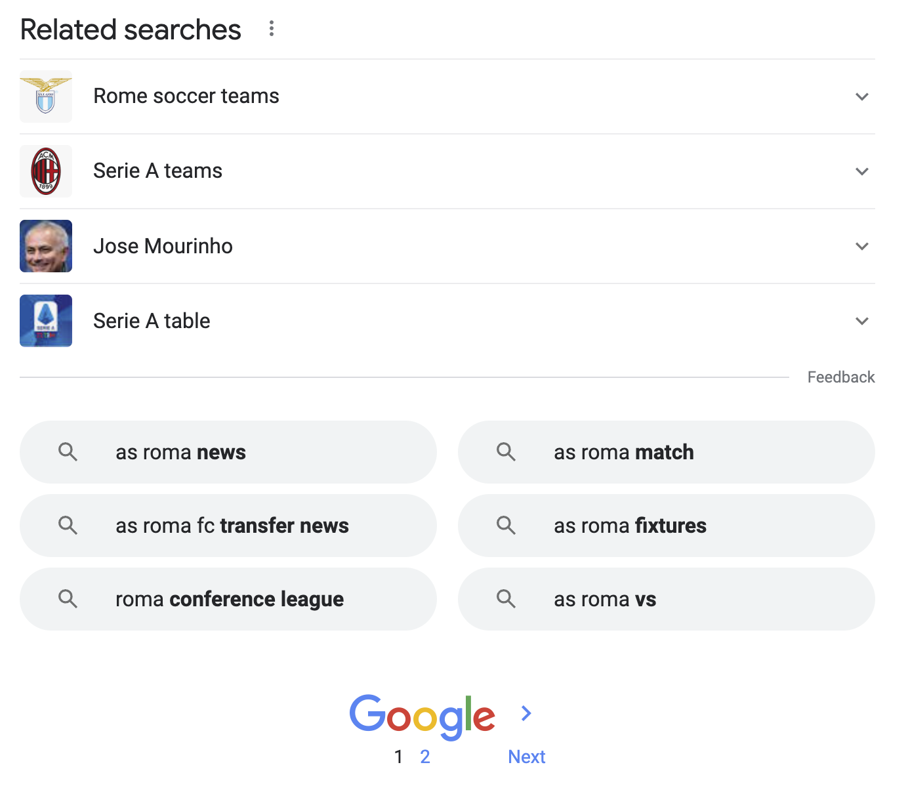The image size is (908, 790).
Task: Click the Google logo in pagination
Action: pyautogui.click(x=422, y=717)
